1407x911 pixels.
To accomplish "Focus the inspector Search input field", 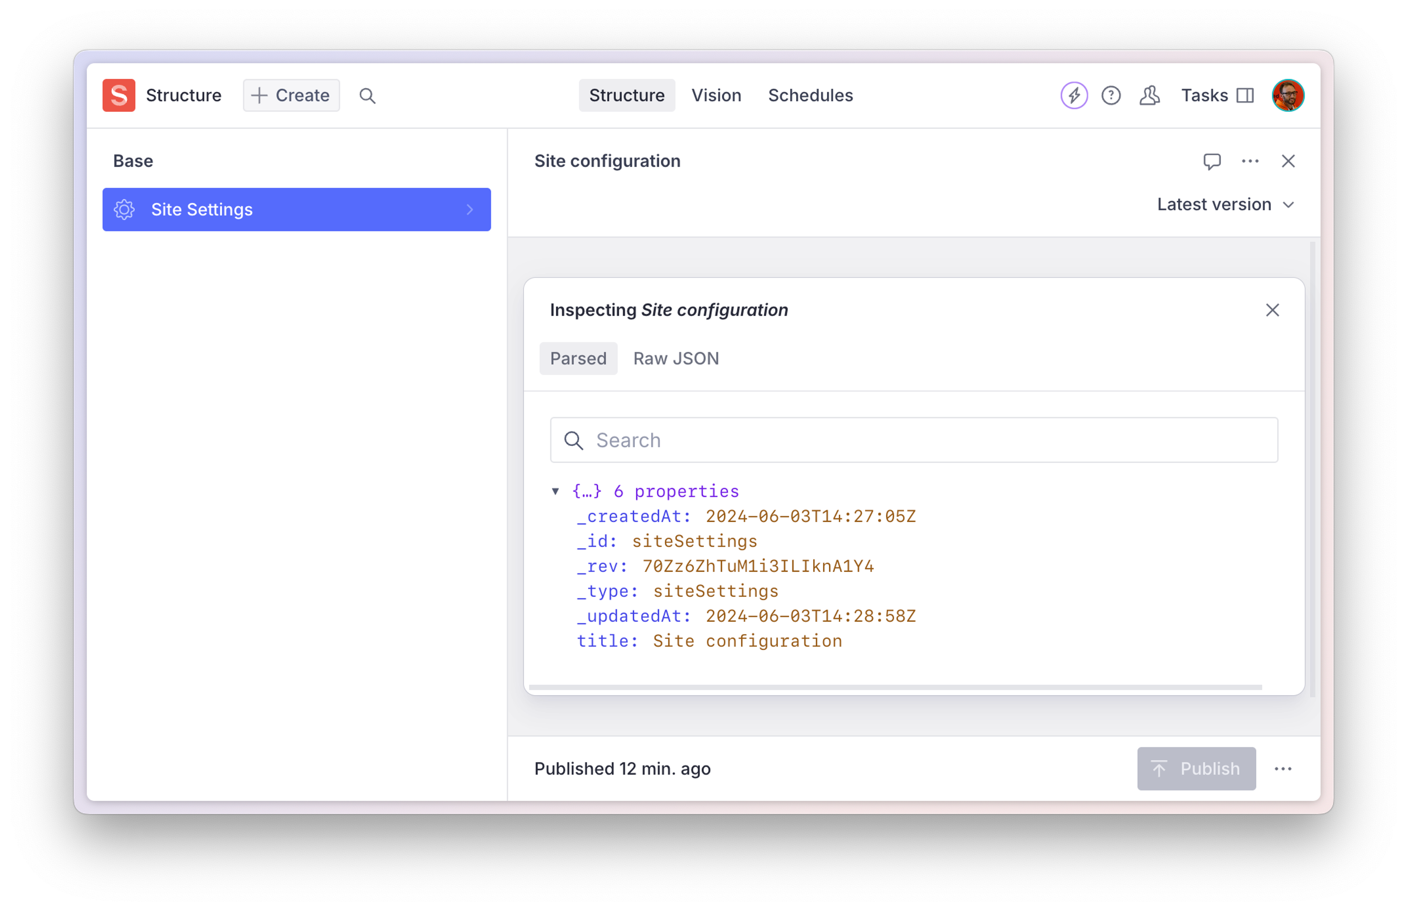I will (x=914, y=440).
